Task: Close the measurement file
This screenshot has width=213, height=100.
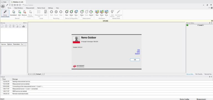Action: tap(87, 13)
